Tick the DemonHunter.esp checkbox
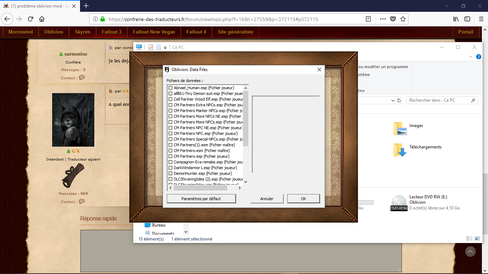 click(170, 173)
